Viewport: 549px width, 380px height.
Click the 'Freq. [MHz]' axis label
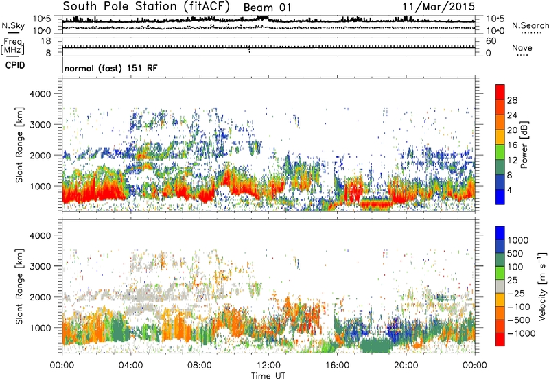tap(12, 46)
